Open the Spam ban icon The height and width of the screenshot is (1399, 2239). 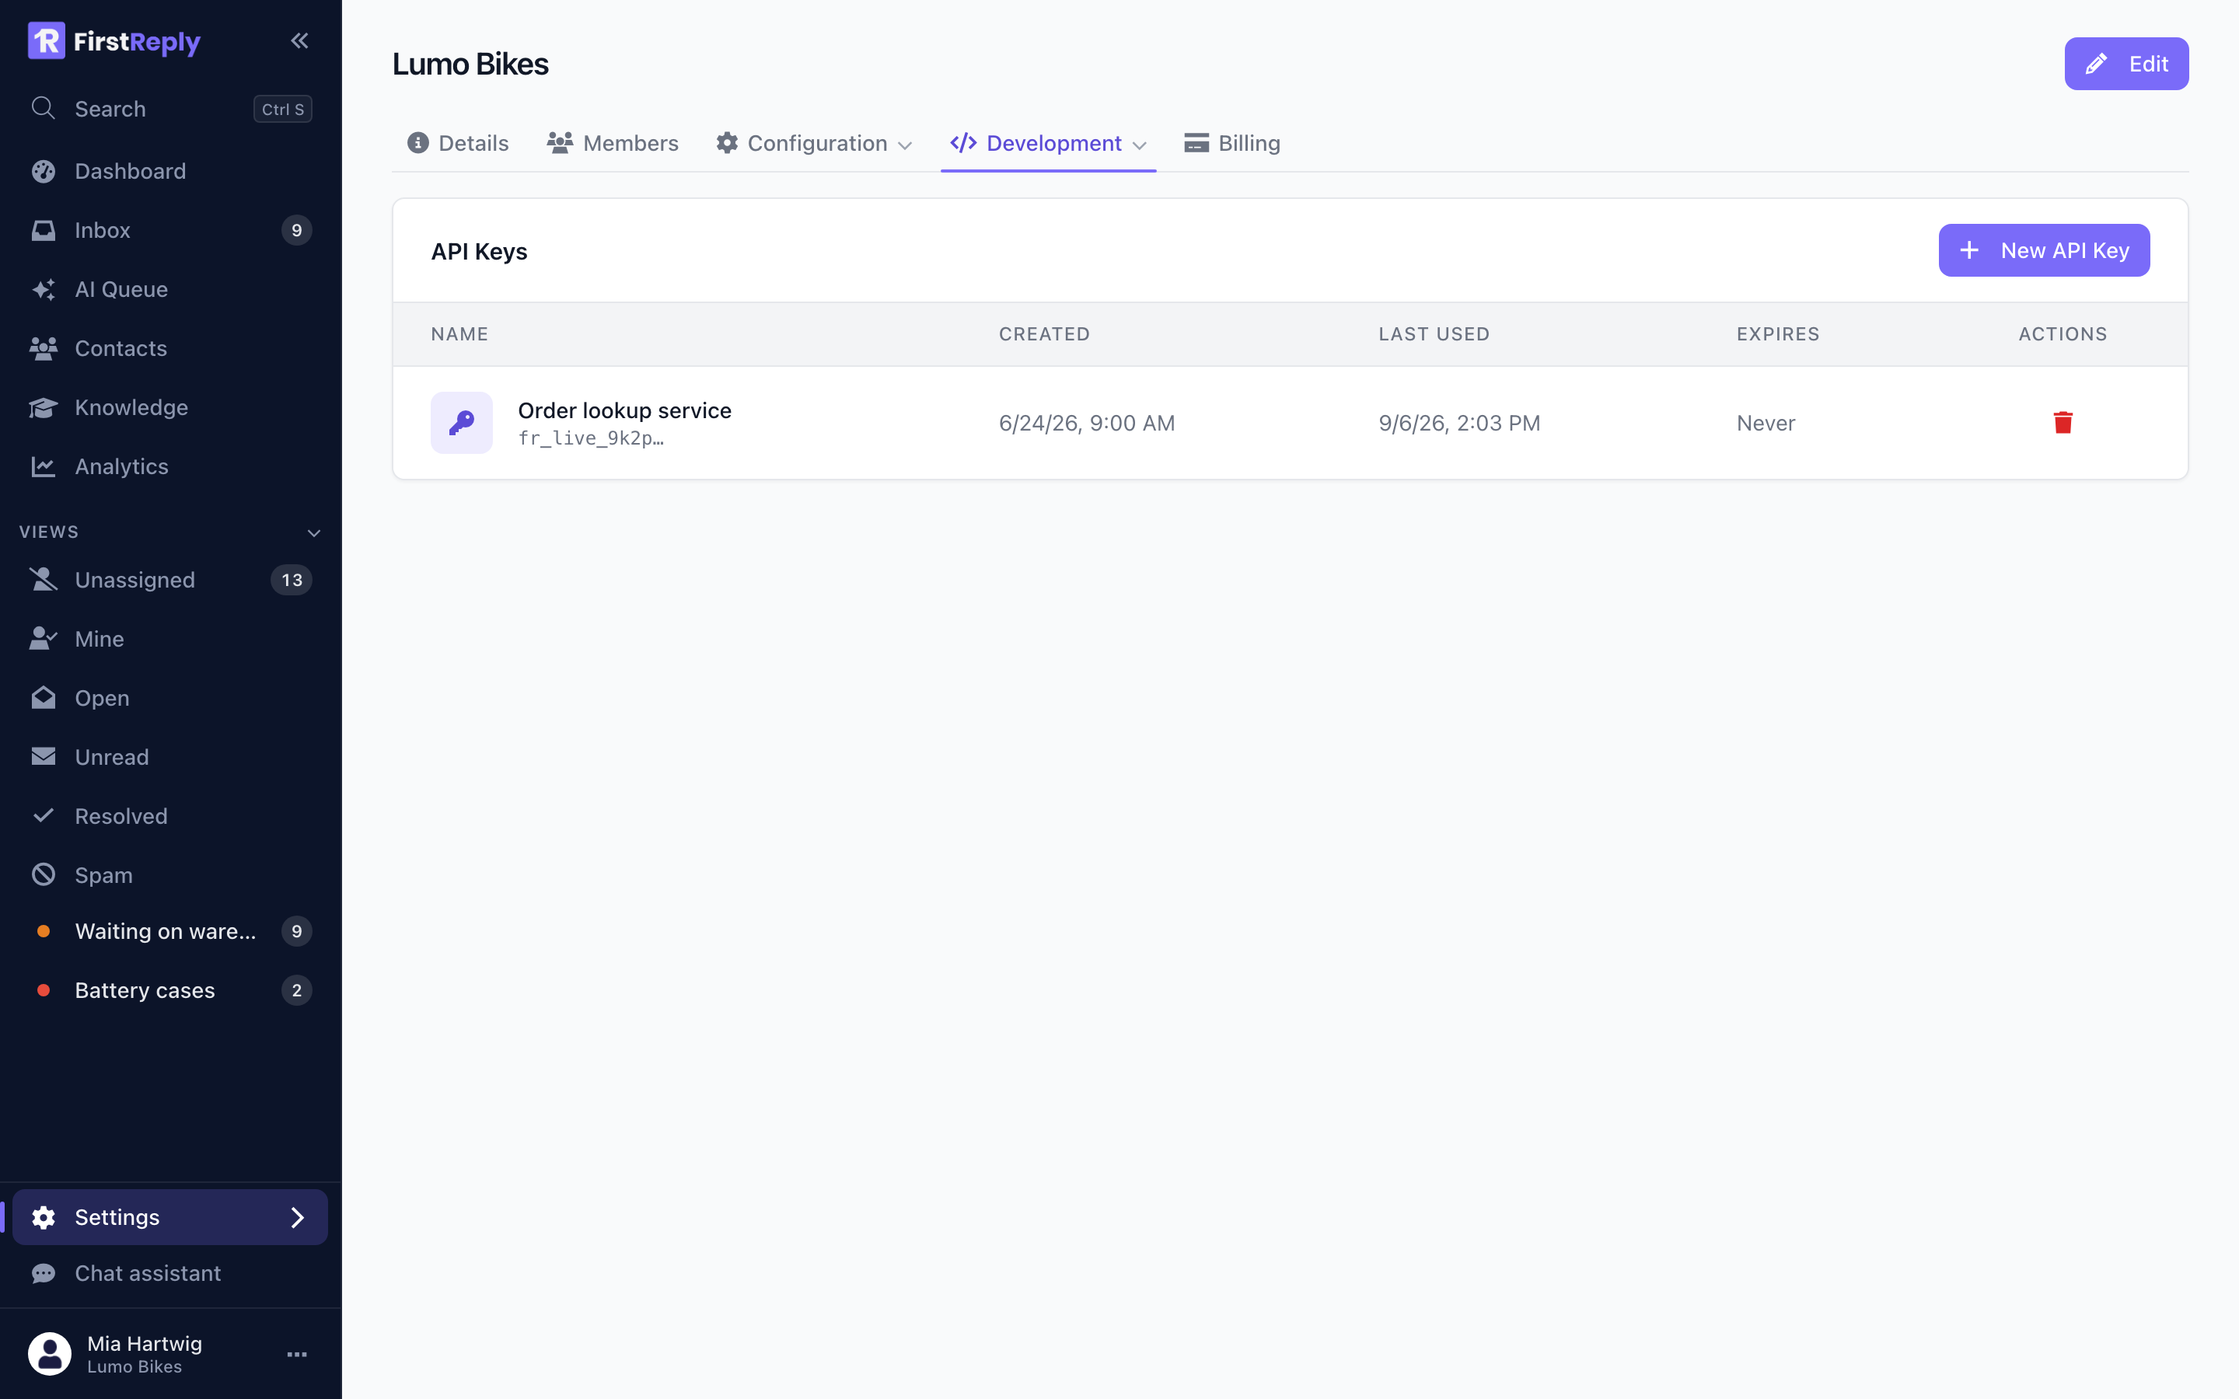[x=44, y=875]
